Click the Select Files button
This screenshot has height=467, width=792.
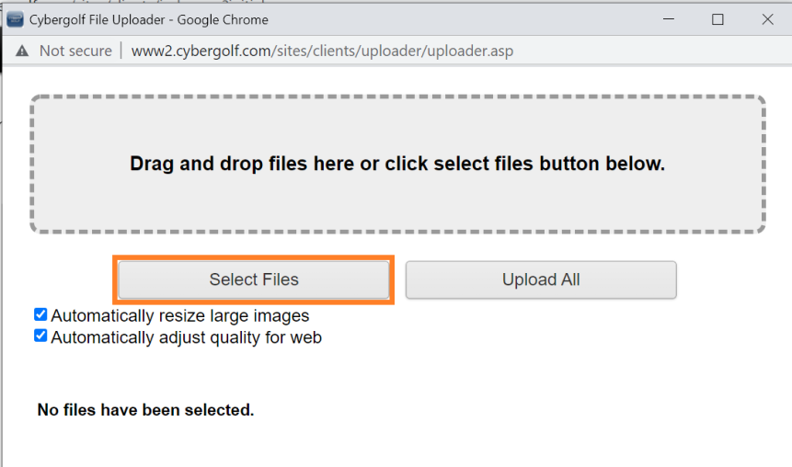254,279
